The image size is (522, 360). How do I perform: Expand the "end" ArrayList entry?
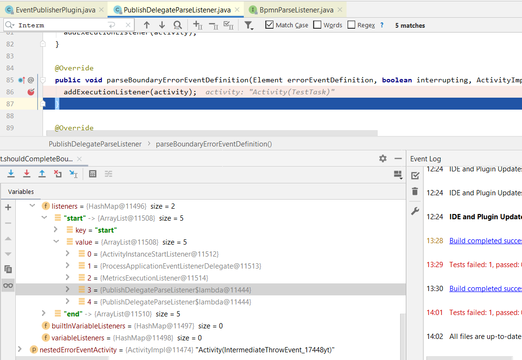click(43, 314)
